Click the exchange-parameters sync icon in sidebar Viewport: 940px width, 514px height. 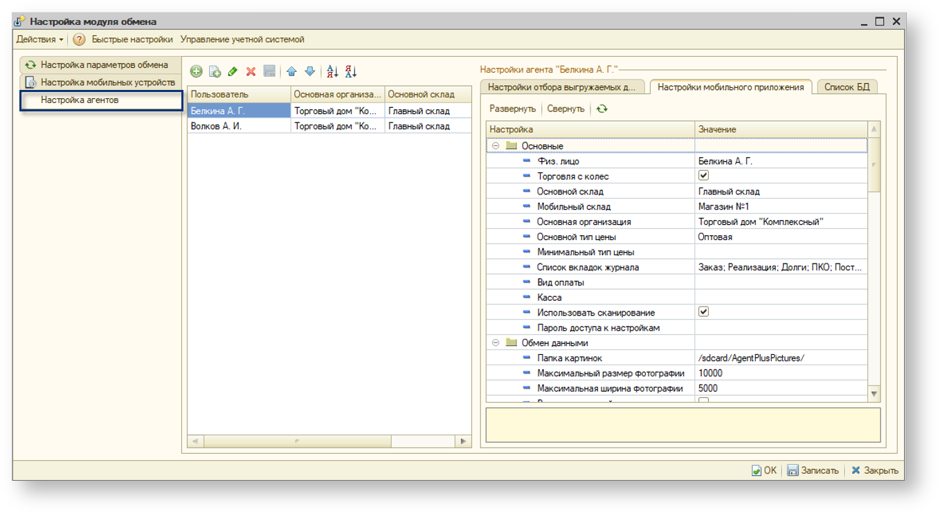(30, 65)
